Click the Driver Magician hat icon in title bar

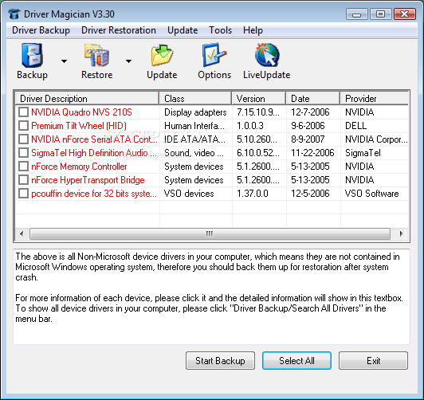pyautogui.click(x=14, y=14)
